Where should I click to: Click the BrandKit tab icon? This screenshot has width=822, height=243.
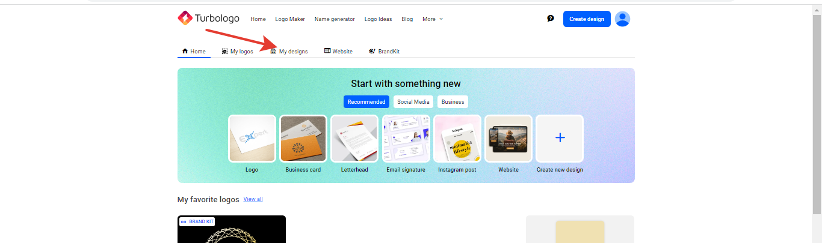372,51
